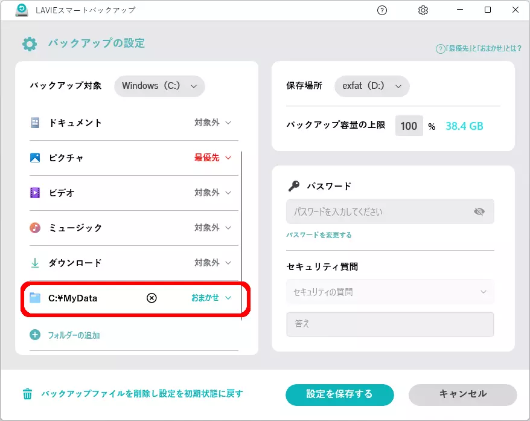Screen dimensions: 530x421
Task: Click the trash can icon
Action: click(x=27, y=394)
